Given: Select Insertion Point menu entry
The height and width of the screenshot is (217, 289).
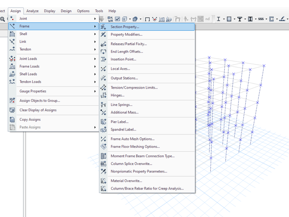Looking at the screenshot, I should 147,59.
